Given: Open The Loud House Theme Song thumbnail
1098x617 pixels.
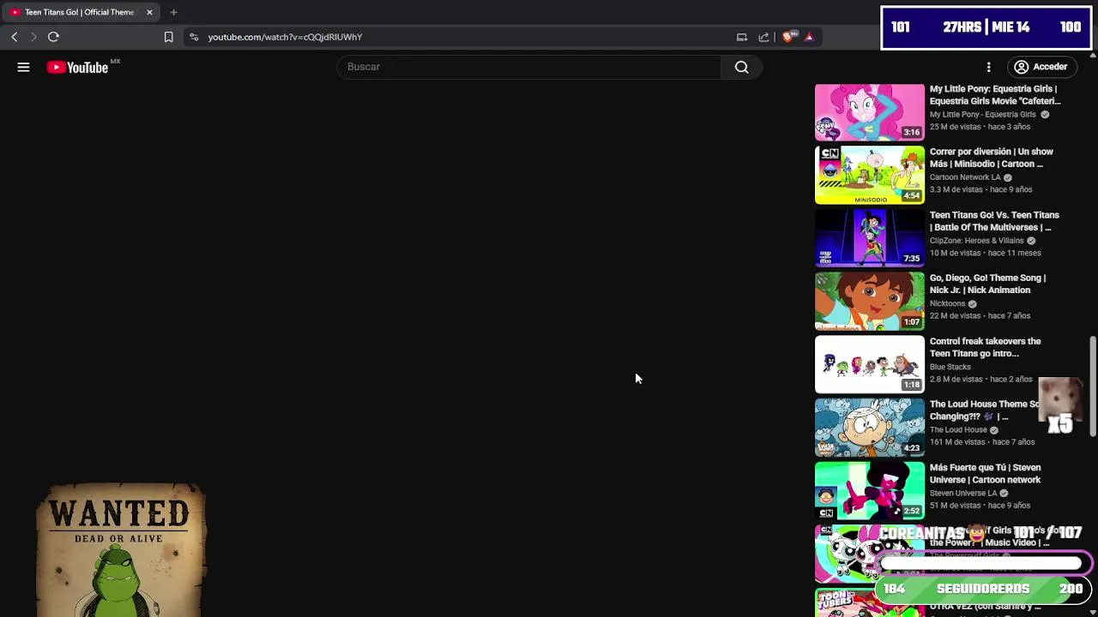Looking at the screenshot, I should click(x=870, y=427).
